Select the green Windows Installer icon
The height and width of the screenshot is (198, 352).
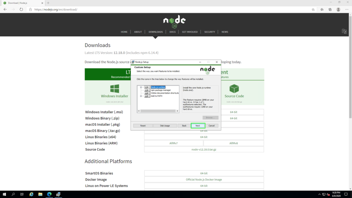tap(114, 88)
